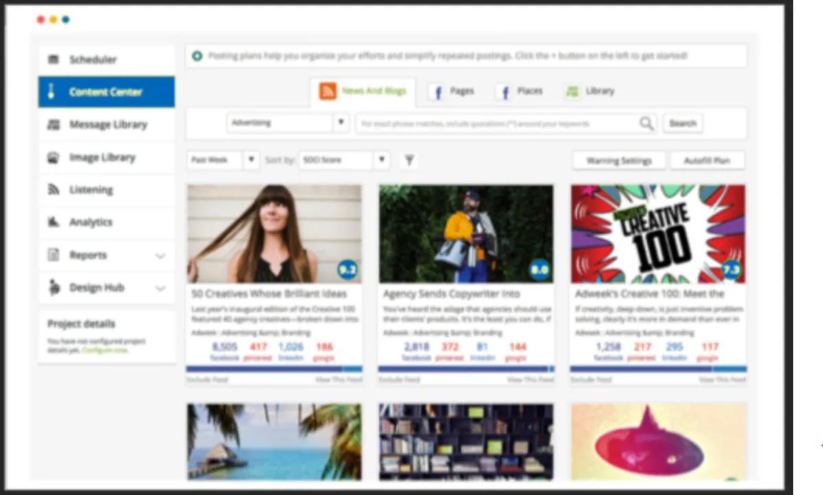Open 'Agency Sends Copywriter Into' title

tap(451, 294)
